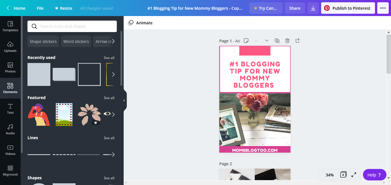Duplicate Page 1 using the copy icon
Image resolution: width=391 pixels, height=185 pixels.
click(x=277, y=41)
